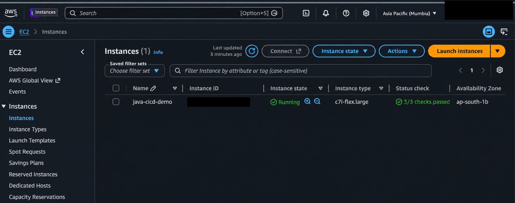Check the java-cicd-demo instance checkbox
The image size is (515, 203).
(x=116, y=102)
